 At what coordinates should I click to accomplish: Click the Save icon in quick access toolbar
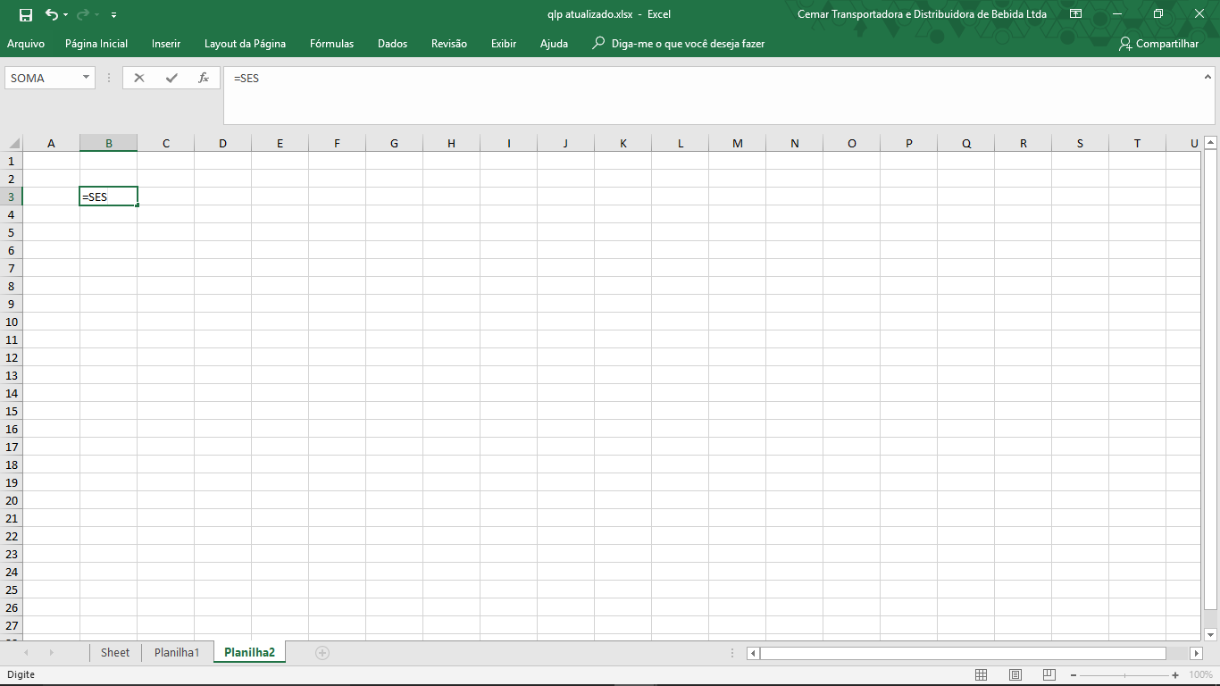pyautogui.click(x=26, y=14)
